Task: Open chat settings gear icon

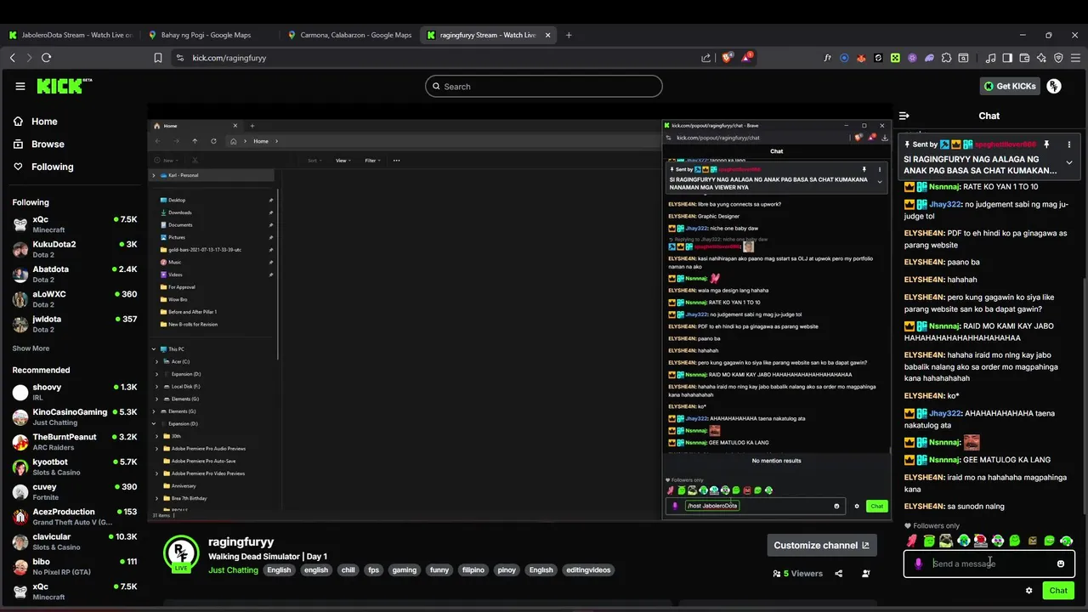Action: pyautogui.click(x=1028, y=591)
